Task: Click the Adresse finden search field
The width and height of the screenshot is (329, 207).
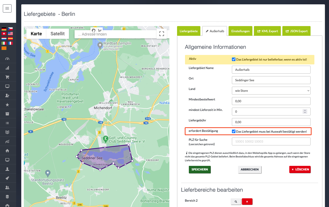Action: point(115,34)
